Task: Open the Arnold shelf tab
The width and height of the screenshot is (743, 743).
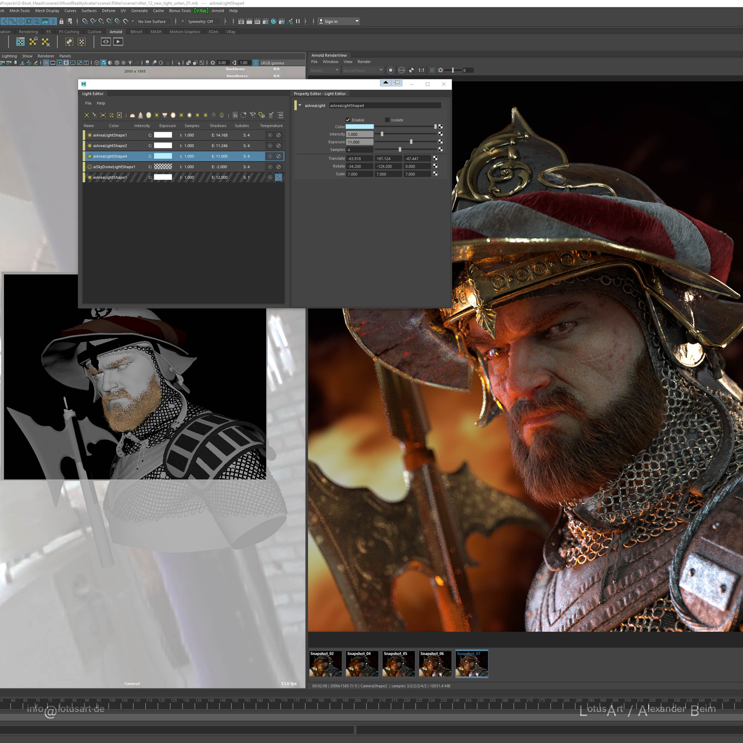Action: (116, 32)
